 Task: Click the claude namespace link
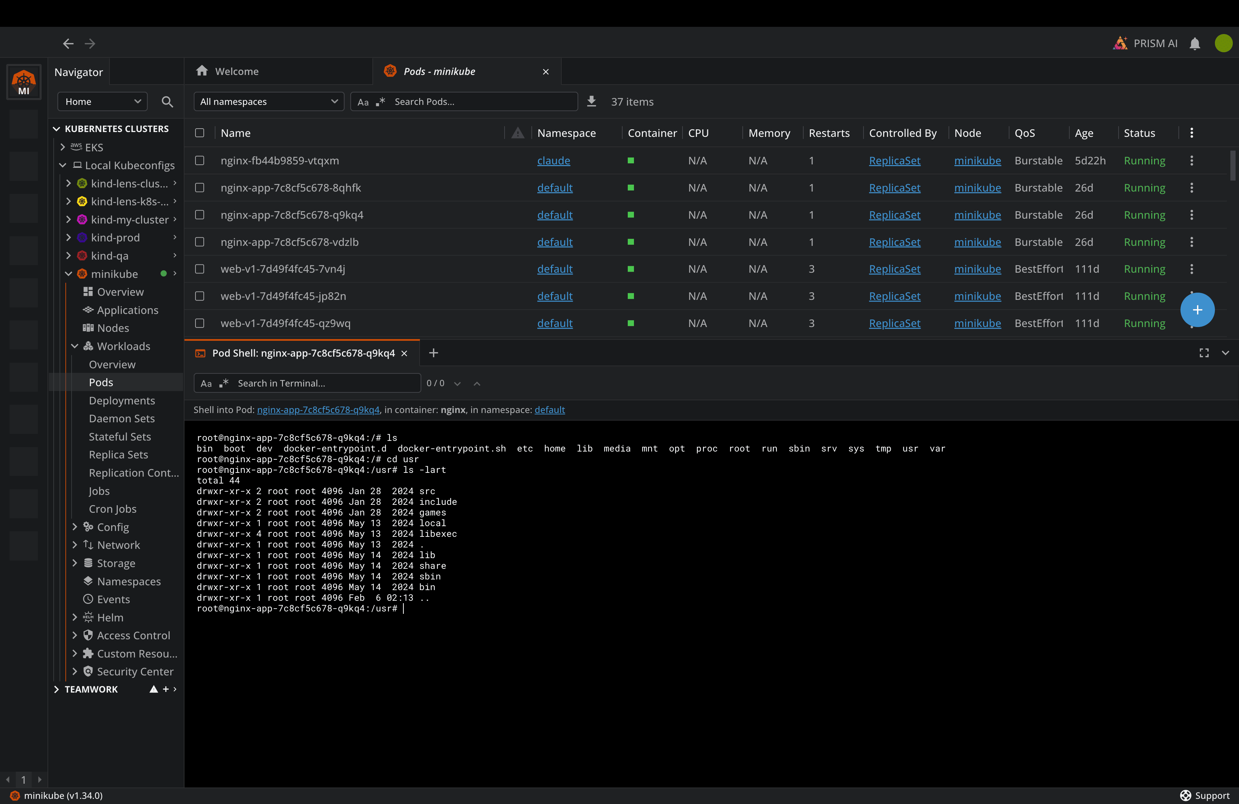pos(553,161)
